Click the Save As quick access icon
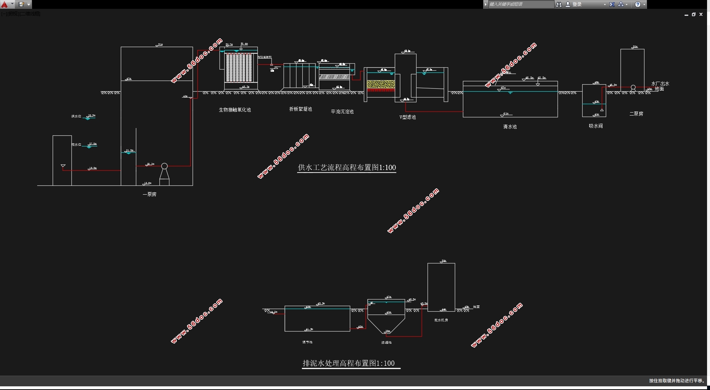Screen dimensions: 710x390 (21, 4)
